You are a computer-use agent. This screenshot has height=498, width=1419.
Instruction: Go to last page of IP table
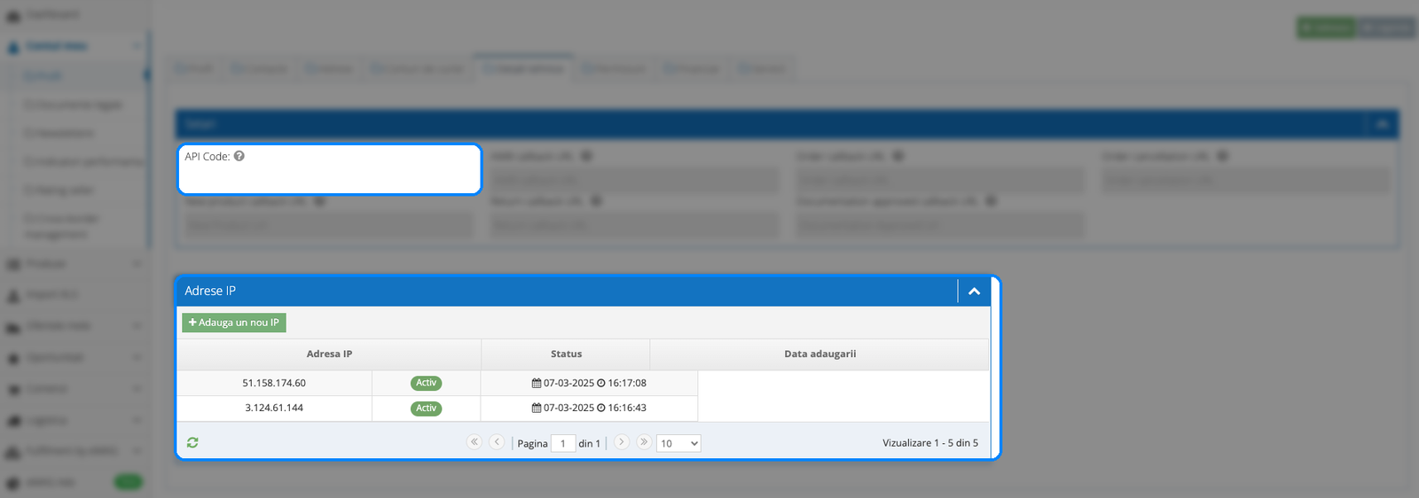pyautogui.click(x=644, y=441)
